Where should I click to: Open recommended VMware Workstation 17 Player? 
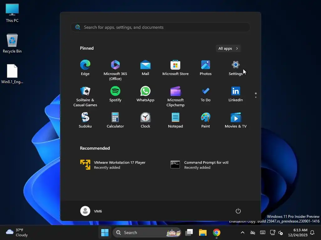113,165
